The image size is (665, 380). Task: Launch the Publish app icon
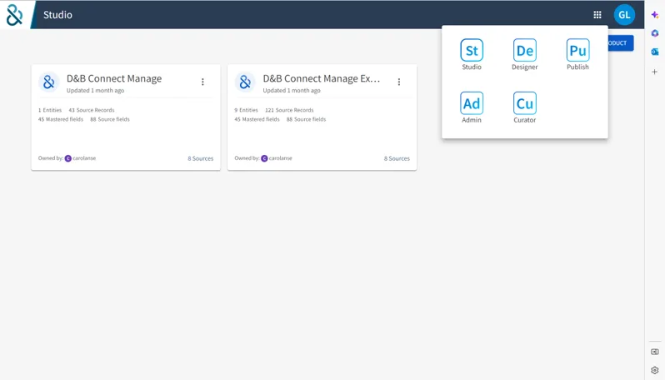[x=577, y=51]
